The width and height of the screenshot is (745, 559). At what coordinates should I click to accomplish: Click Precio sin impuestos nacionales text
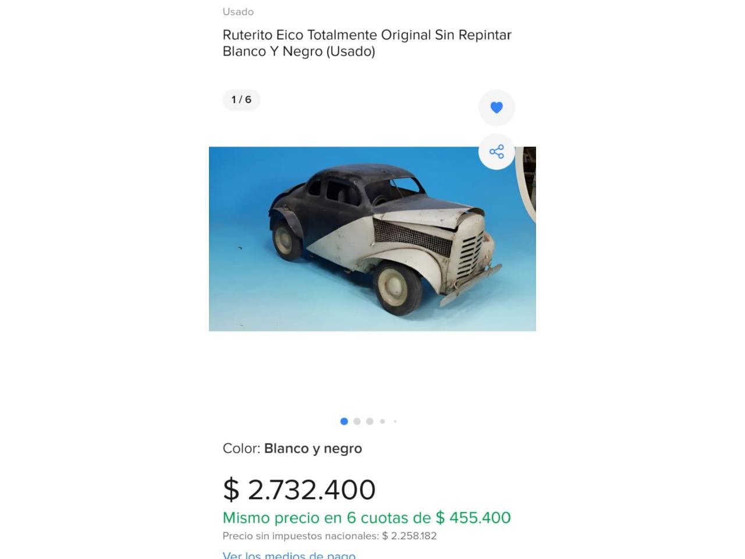(x=301, y=536)
